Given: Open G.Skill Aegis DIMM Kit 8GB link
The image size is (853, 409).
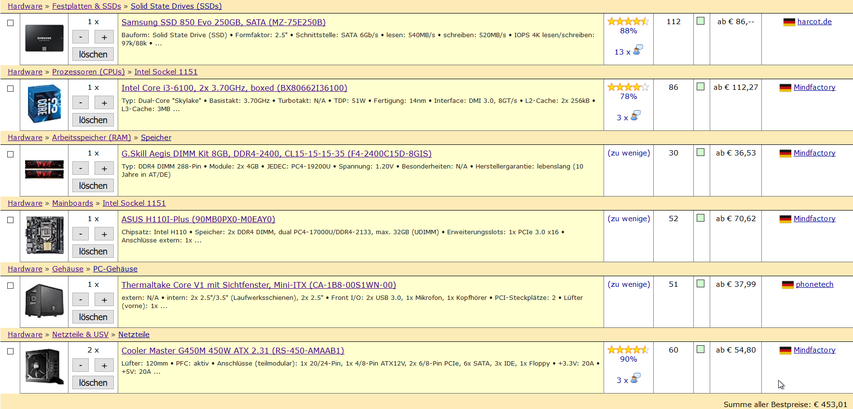Looking at the screenshot, I should pos(276,154).
